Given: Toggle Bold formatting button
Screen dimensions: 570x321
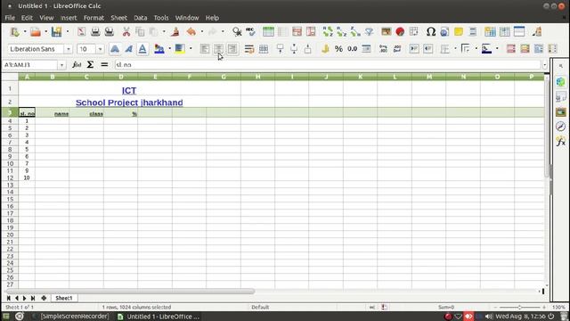Looking at the screenshot, I should click(115, 49).
